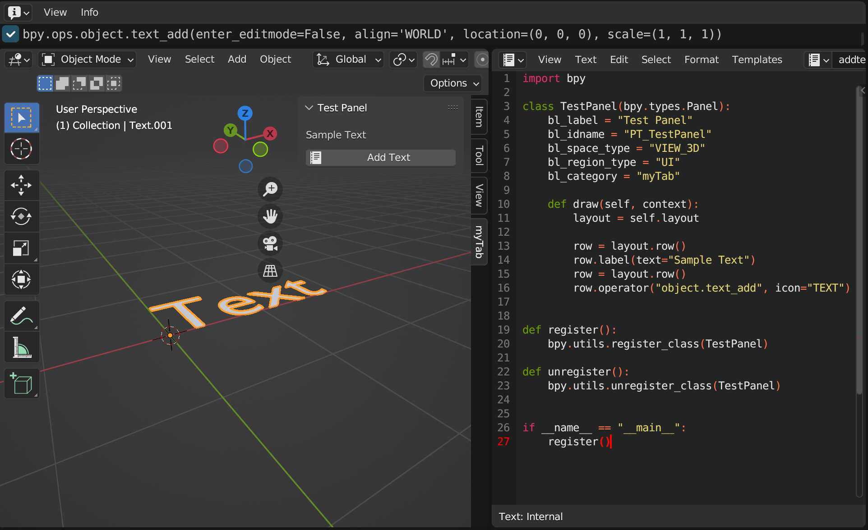Image resolution: width=868 pixels, height=530 pixels.
Task: Select the Rotate tool
Action: (22, 216)
